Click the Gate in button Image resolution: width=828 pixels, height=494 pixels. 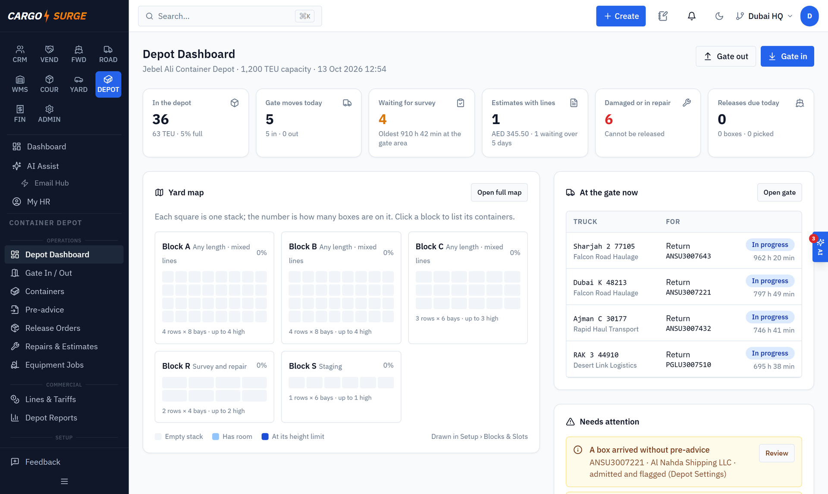point(787,56)
